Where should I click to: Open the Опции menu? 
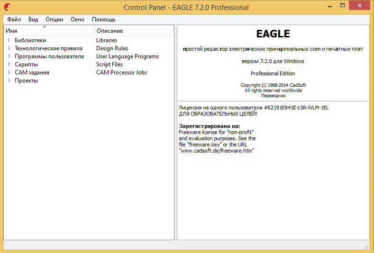[x=54, y=19]
